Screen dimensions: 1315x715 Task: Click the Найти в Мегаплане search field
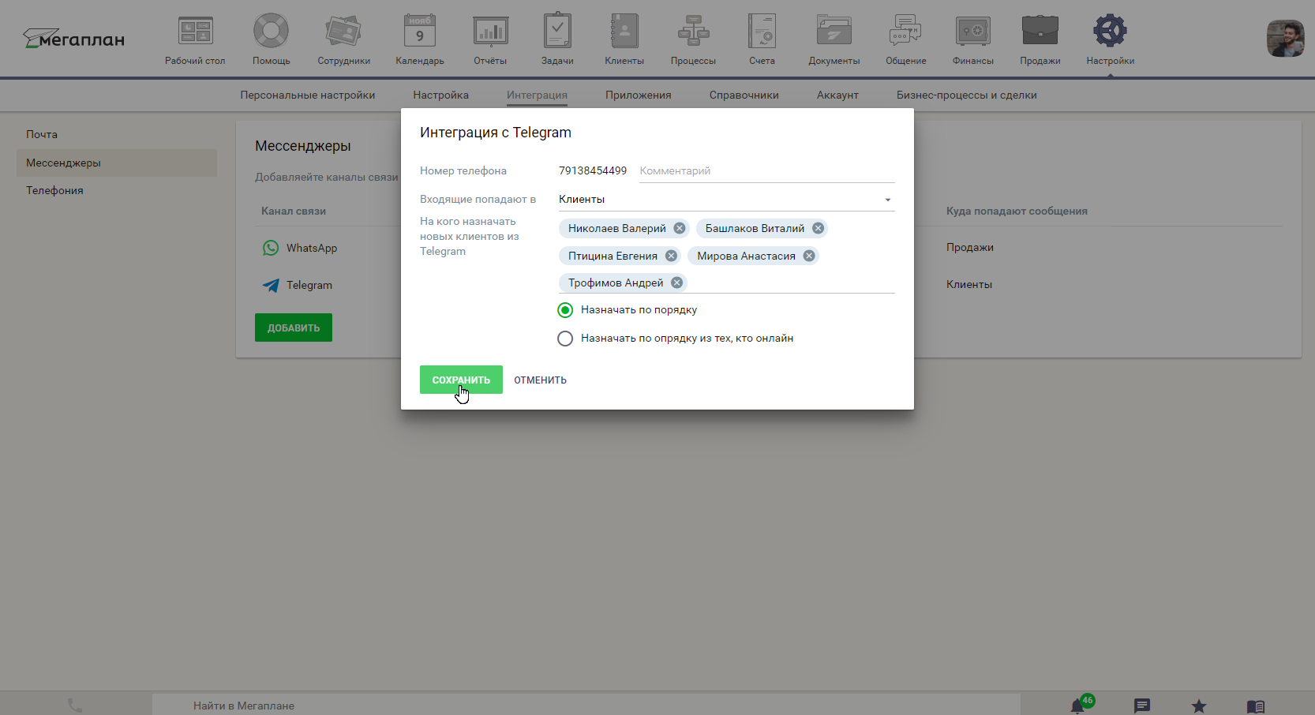pyautogui.click(x=586, y=706)
